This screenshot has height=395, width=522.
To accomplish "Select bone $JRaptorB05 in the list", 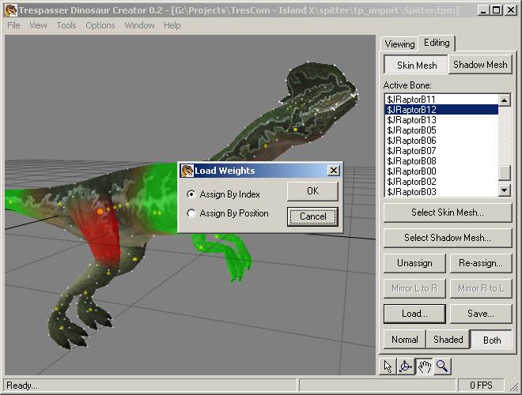I will (x=441, y=130).
